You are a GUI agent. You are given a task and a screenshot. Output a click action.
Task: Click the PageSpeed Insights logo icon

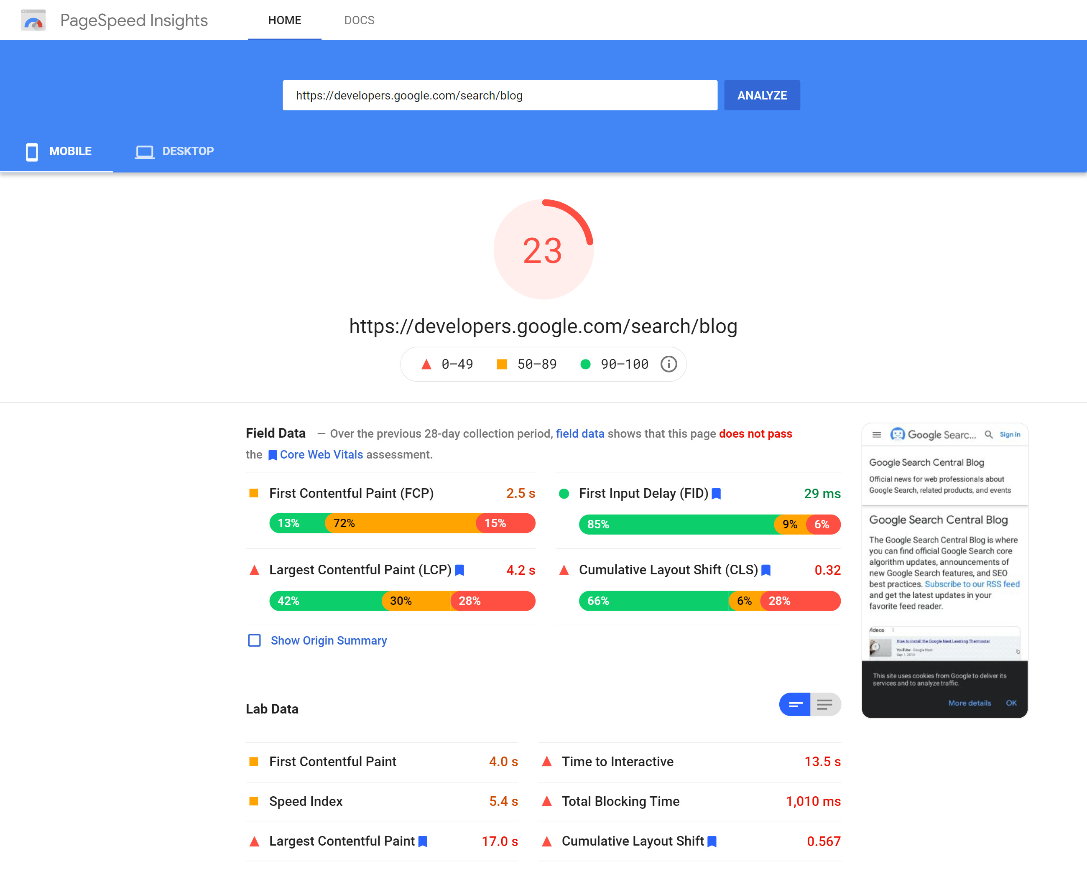coord(33,20)
